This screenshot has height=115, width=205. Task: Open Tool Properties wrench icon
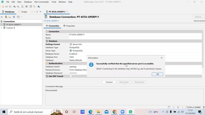coord(26,6)
